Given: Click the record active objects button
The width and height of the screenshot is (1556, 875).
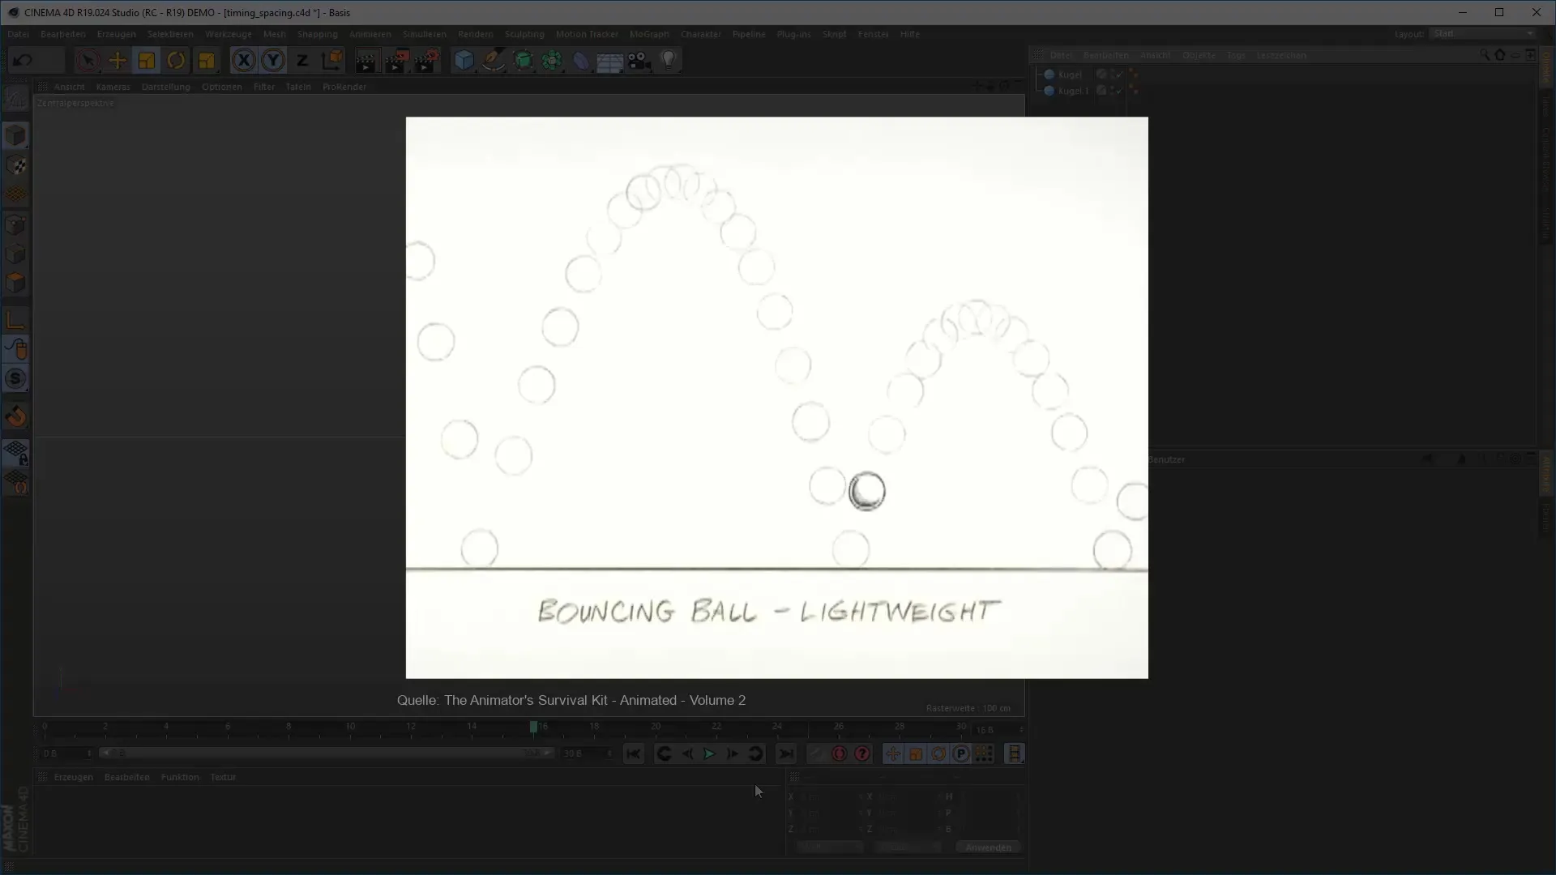Looking at the screenshot, I should pos(816,754).
